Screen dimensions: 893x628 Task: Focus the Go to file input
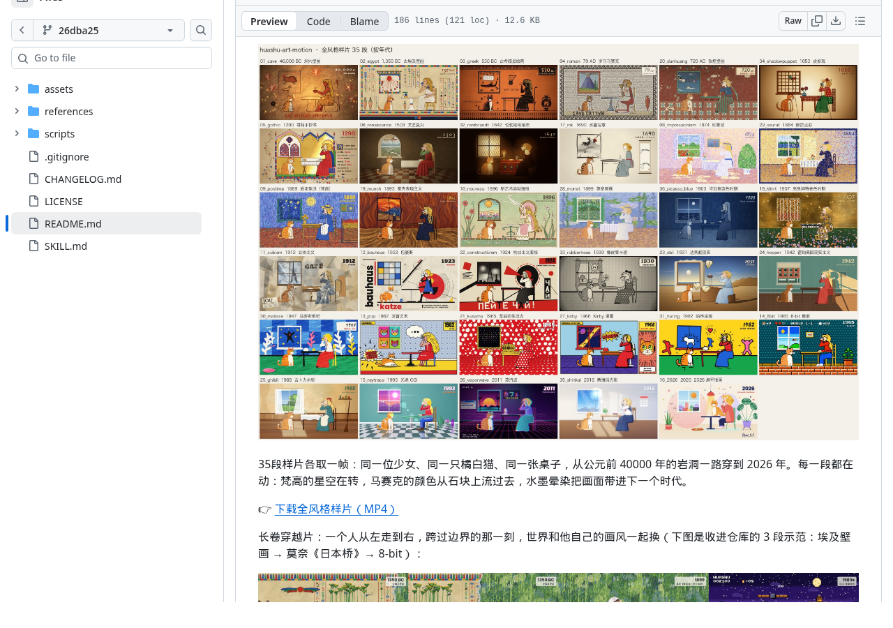(112, 58)
